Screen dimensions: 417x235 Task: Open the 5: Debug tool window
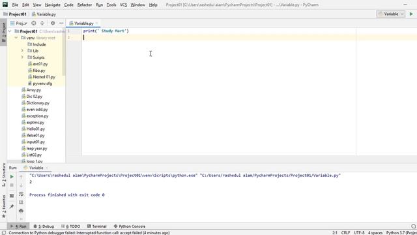(44, 227)
